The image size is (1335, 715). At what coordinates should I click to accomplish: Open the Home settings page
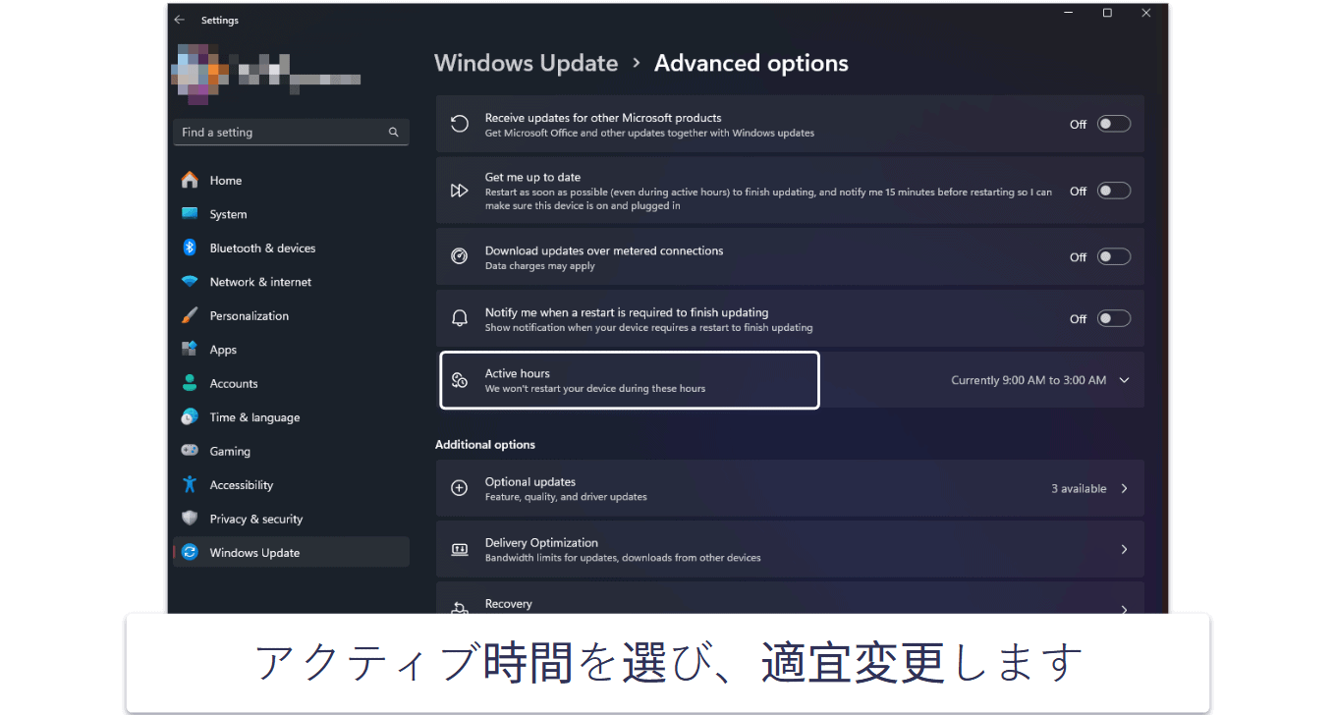(x=291, y=180)
